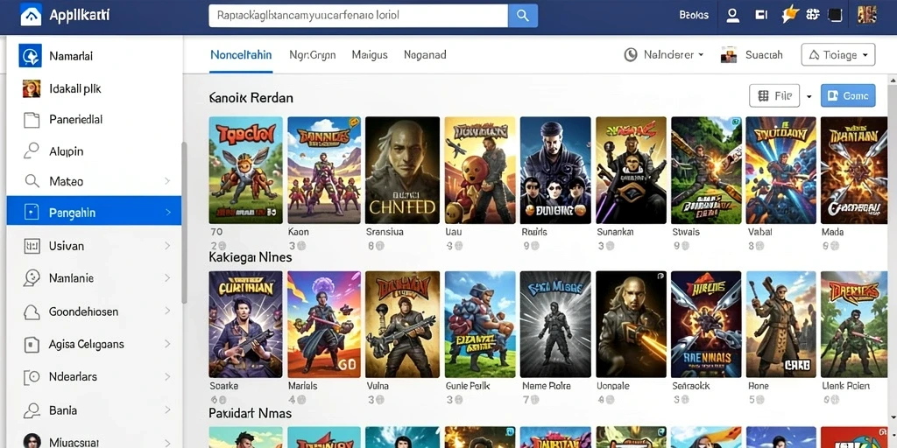Expand the Usivan sidebar chevron
Screen dimensions: 897x448
(167, 246)
